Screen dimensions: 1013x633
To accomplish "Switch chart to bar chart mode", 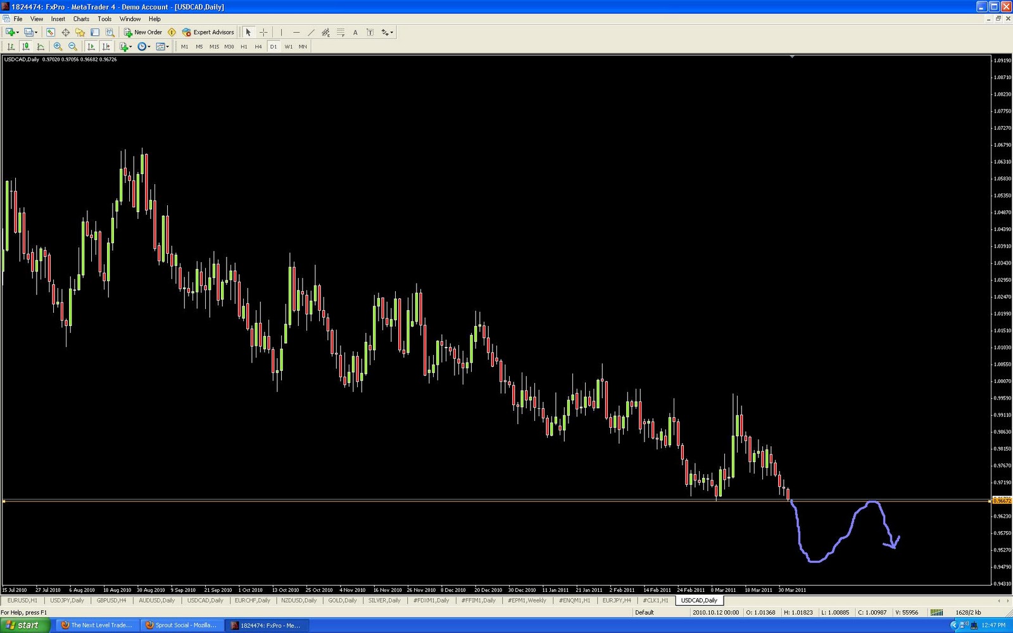I will pos(11,46).
